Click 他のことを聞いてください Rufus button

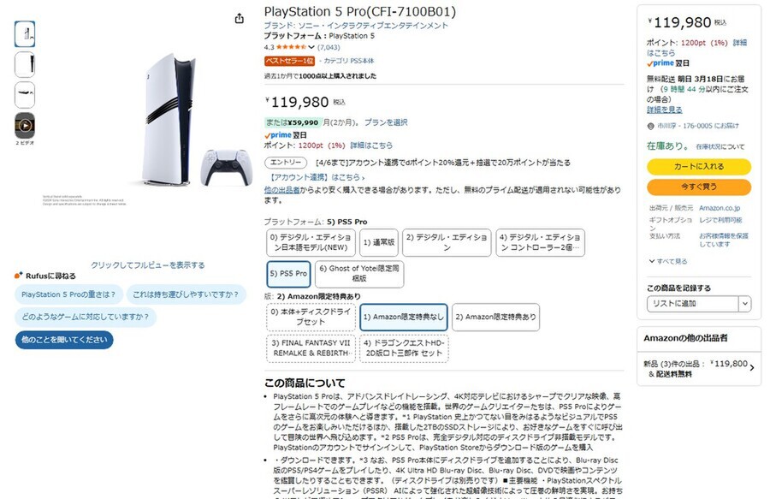(64, 340)
